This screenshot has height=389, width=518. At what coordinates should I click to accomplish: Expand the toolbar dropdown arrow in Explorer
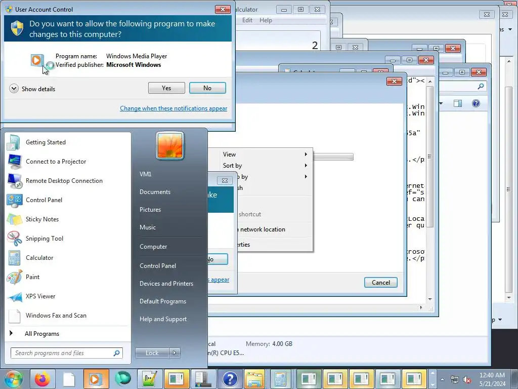(x=441, y=103)
